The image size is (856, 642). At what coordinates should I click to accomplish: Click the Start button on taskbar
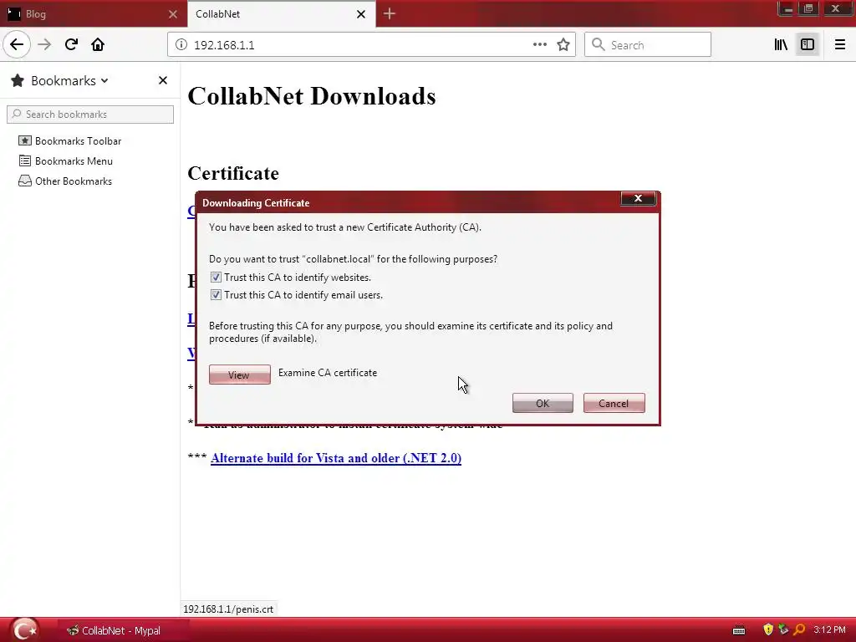coord(24,630)
